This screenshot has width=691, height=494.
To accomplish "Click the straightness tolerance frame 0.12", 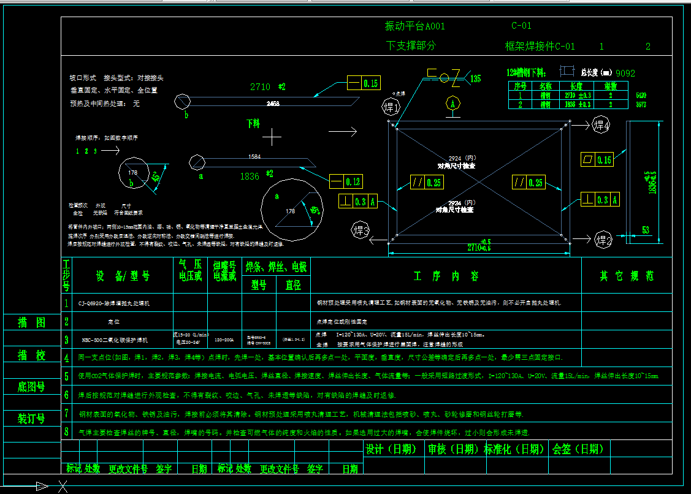I will click(x=346, y=181).
